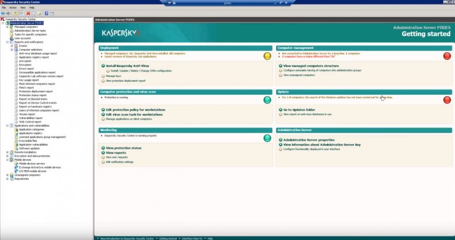Viewport: 455px width, 240px height.
Task: Click the Computer selections icon
Action: pos(16,50)
